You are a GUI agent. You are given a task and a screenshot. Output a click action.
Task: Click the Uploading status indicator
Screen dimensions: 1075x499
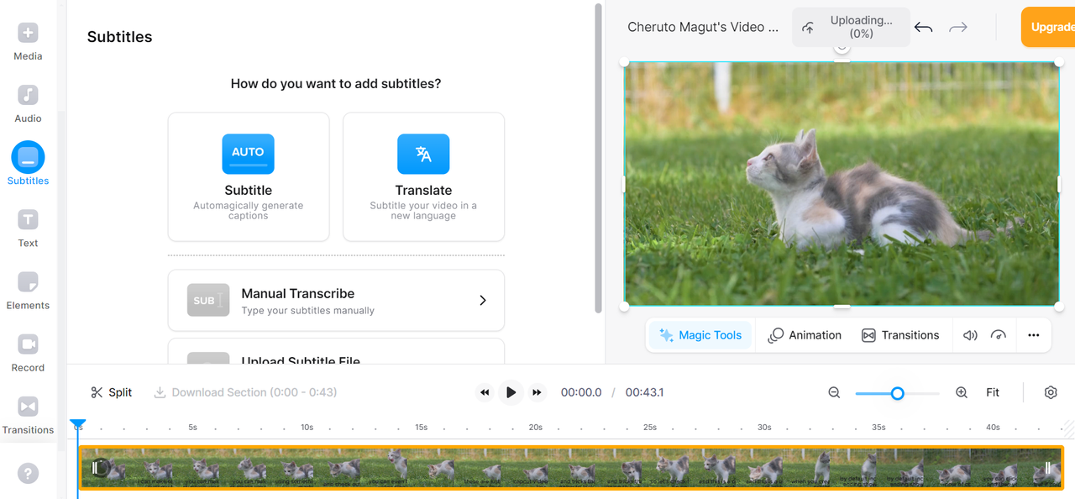[x=851, y=27]
